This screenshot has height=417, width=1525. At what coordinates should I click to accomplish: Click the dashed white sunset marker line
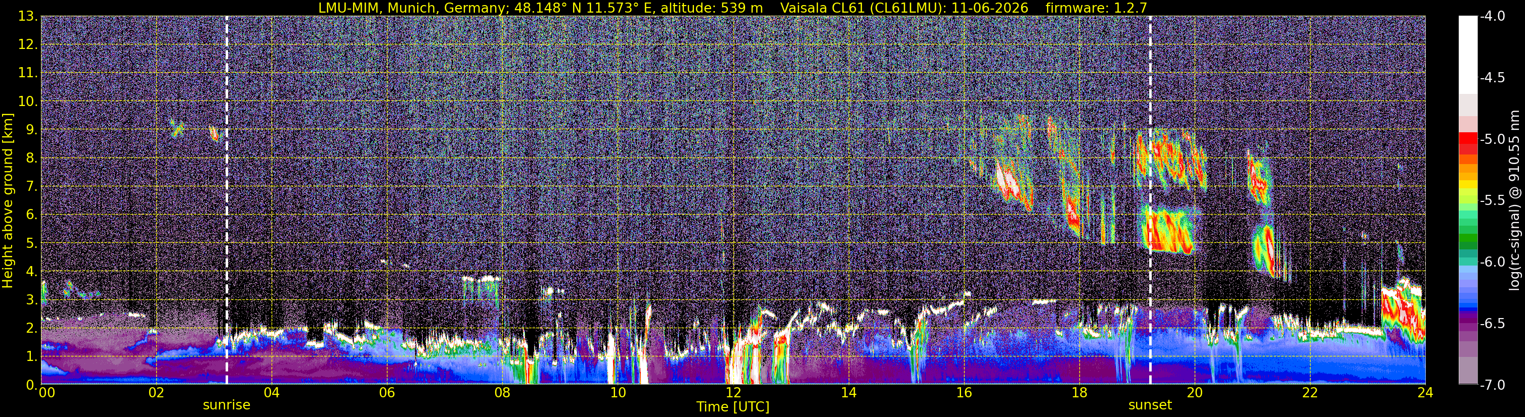click(1150, 200)
